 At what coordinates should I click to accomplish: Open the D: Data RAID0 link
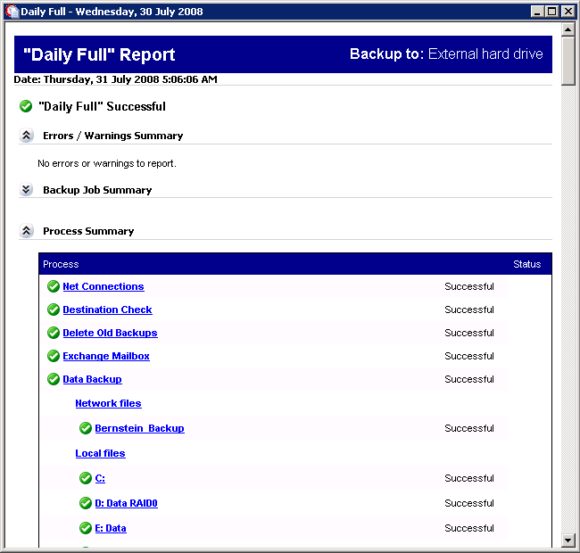click(x=126, y=503)
